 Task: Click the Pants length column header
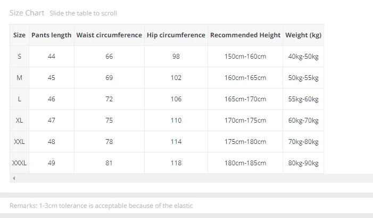tap(52, 35)
